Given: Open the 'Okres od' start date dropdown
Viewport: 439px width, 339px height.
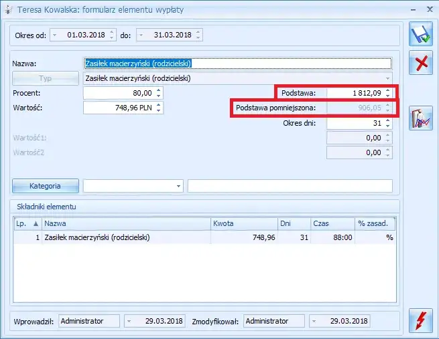Looking at the screenshot, I should 55,35.
